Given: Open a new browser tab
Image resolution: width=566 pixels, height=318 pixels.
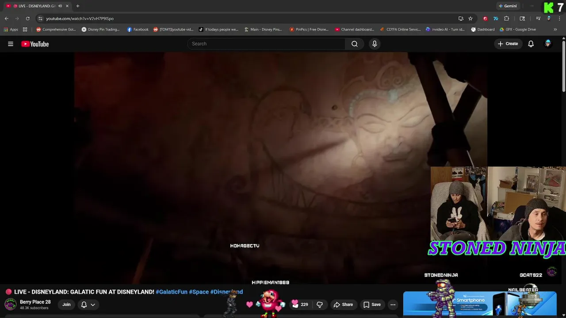Looking at the screenshot, I should tap(78, 6).
